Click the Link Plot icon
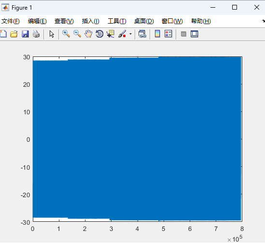Image resolution: width=265 pixels, height=243 pixels. tap(142, 34)
